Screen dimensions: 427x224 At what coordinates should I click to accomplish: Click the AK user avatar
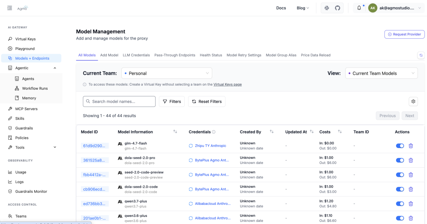click(x=372, y=8)
